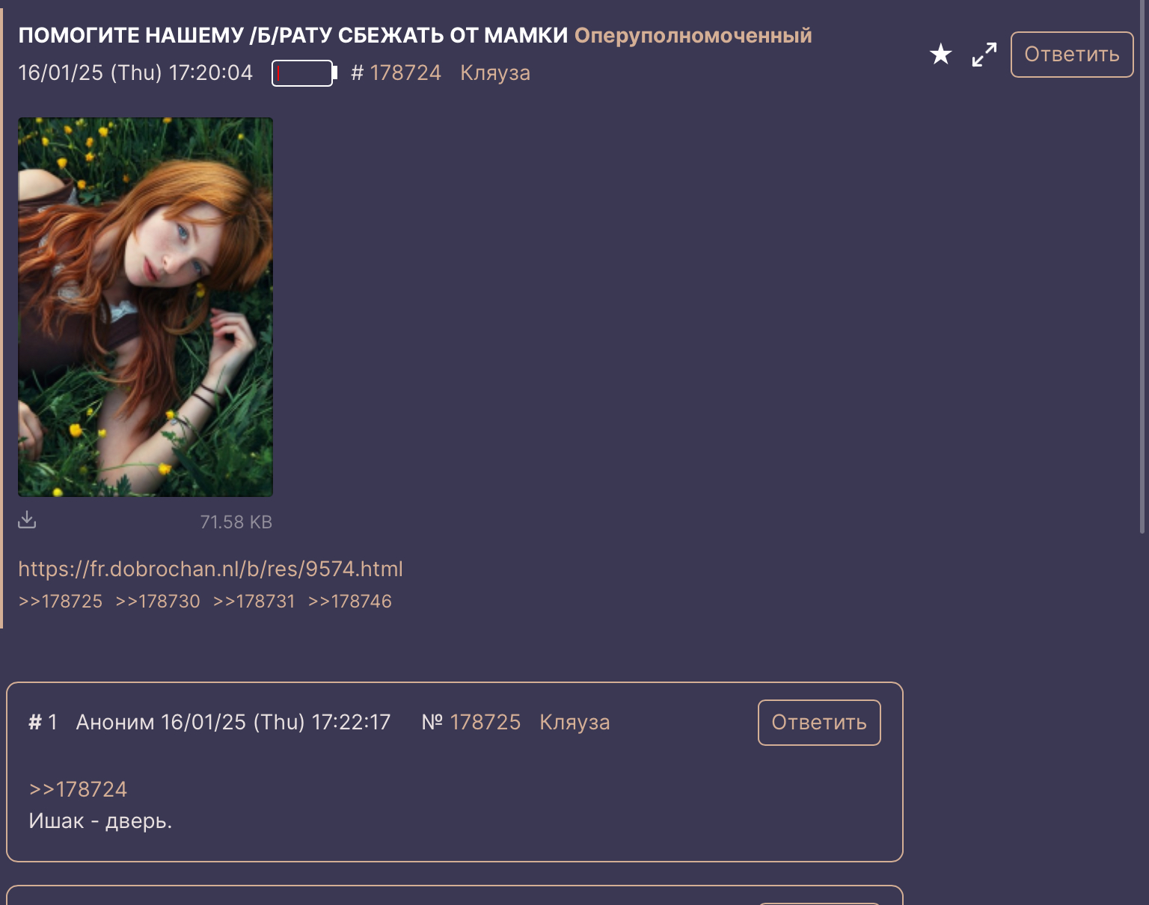Expand the thread with the arrows icon
Screen dimensions: 1149x905
coord(984,55)
